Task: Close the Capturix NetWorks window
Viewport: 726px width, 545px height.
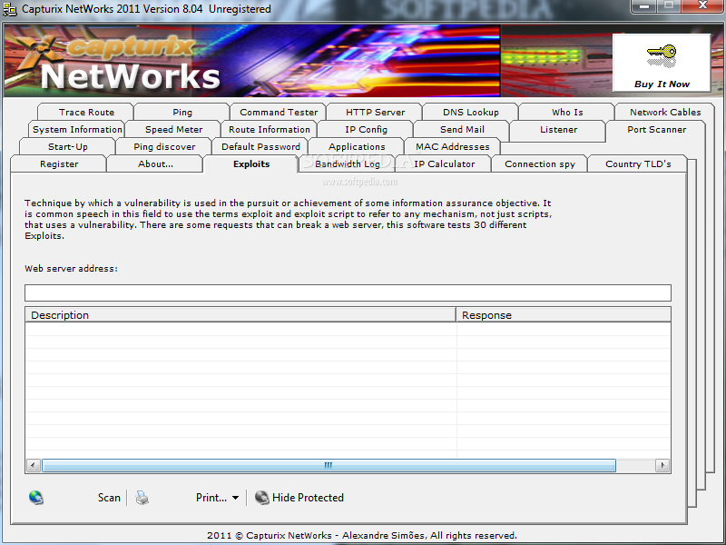Action: (x=702, y=6)
